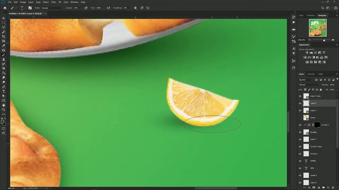
Task: Select the Pen tool
Action: [x=4, y=87]
